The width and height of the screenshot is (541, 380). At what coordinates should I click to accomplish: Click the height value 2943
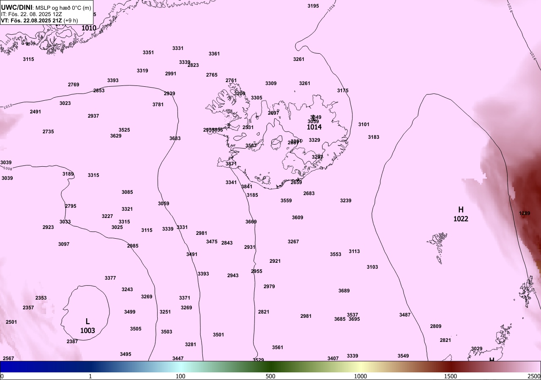click(233, 275)
